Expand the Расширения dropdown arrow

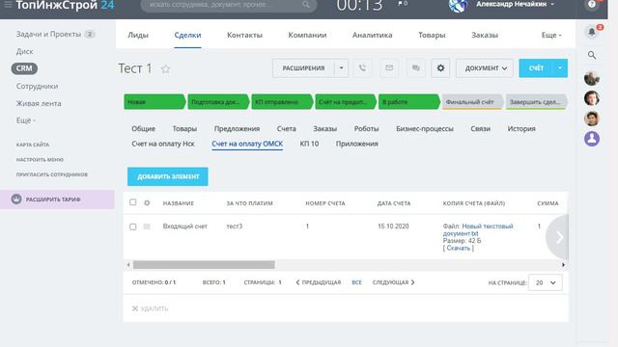coord(341,68)
